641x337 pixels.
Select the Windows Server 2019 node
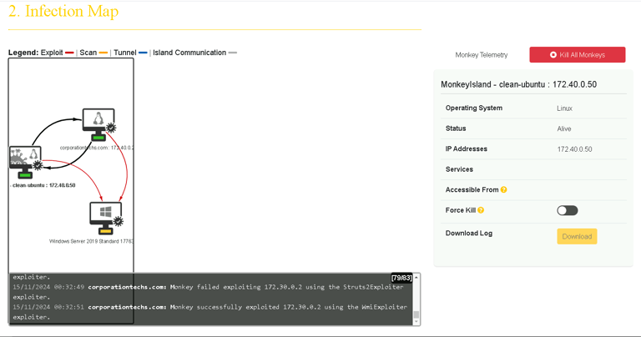pos(106,218)
